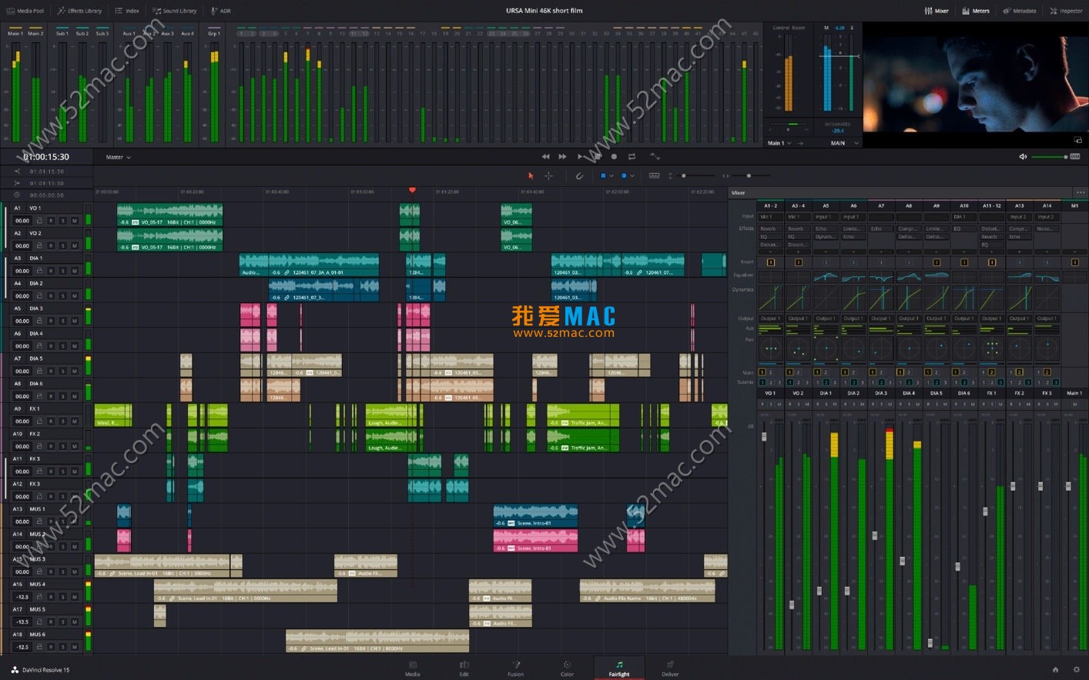The width and height of the screenshot is (1089, 680).
Task: Toggle the insert button on channel A3-4
Action: (x=799, y=262)
